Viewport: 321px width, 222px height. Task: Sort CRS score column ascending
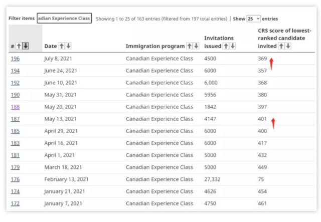(x=281, y=46)
